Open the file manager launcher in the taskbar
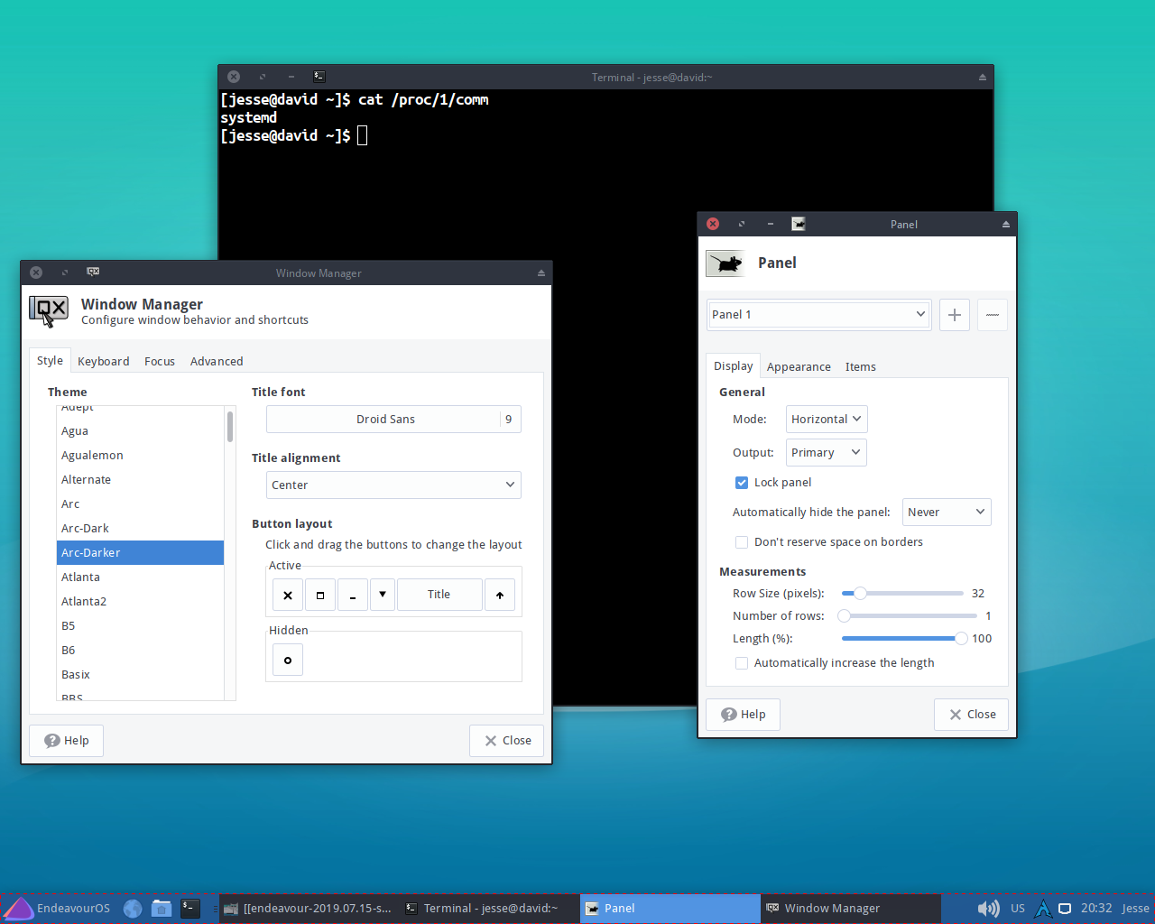 point(162,909)
